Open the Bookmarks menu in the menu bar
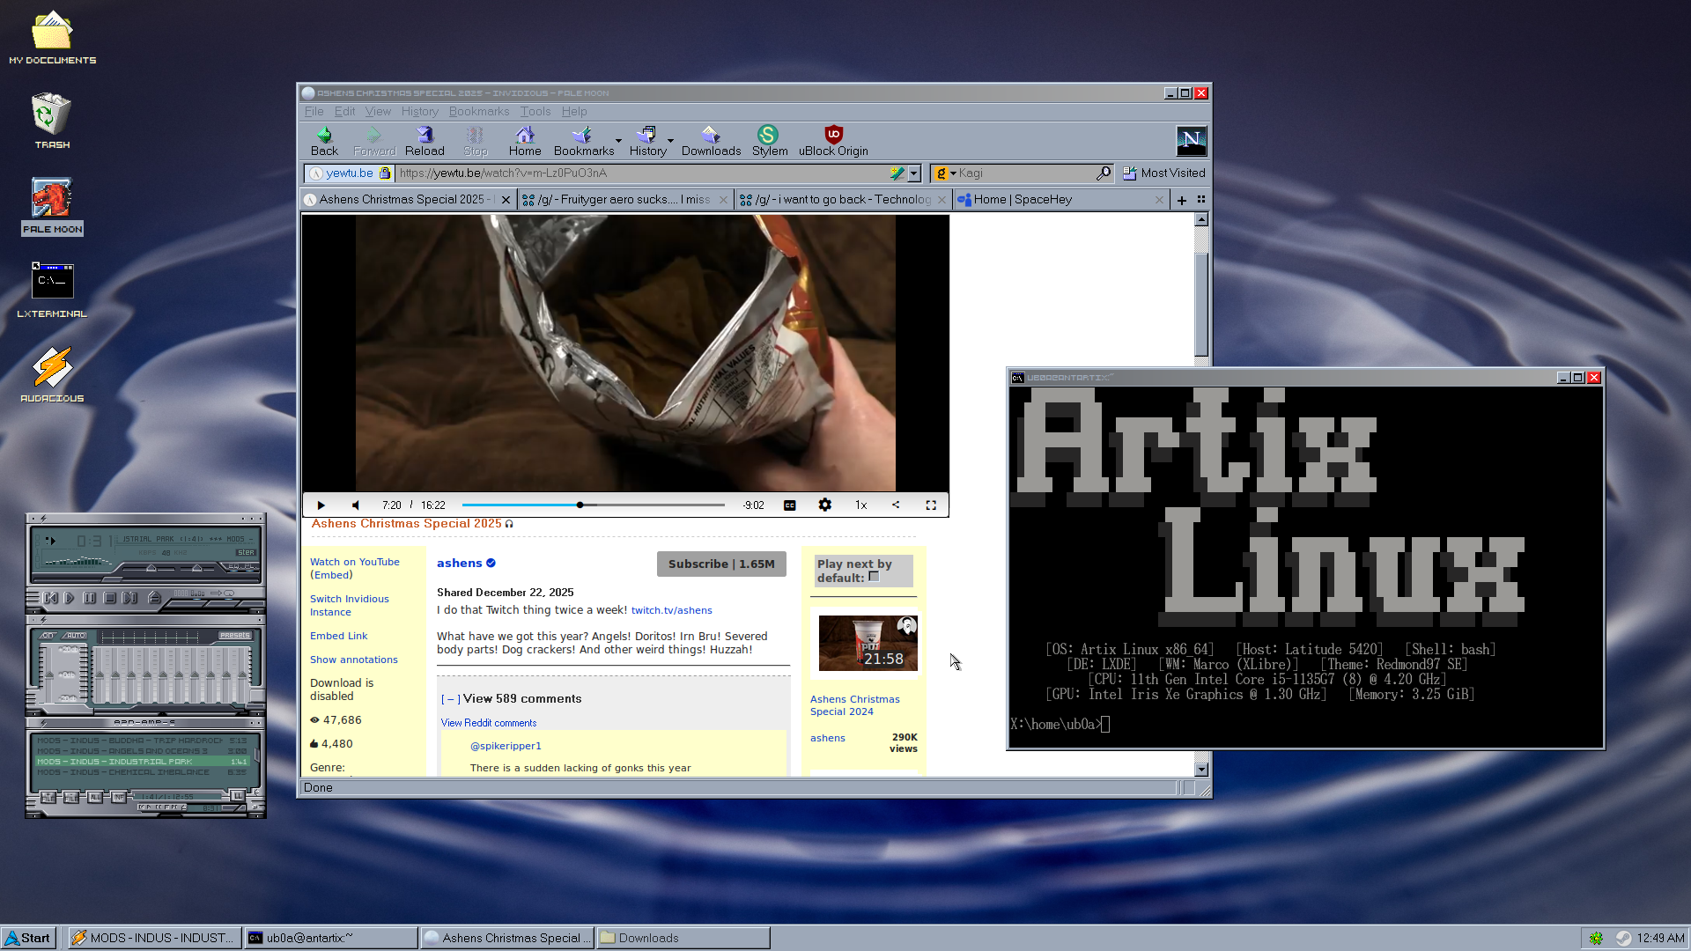This screenshot has height=951, width=1691. [x=478, y=112]
